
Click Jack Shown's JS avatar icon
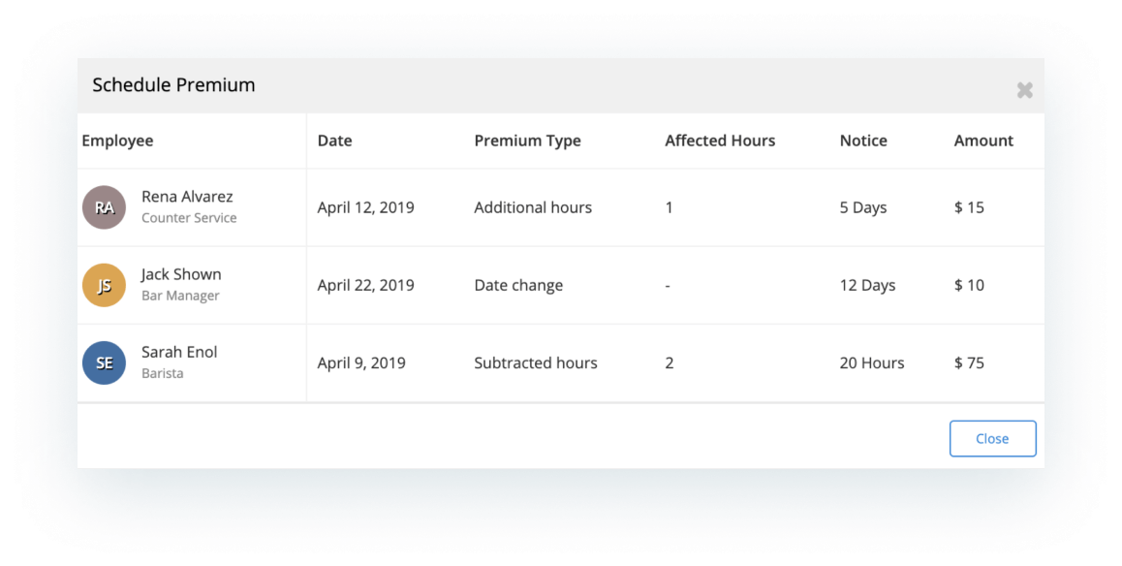(105, 286)
